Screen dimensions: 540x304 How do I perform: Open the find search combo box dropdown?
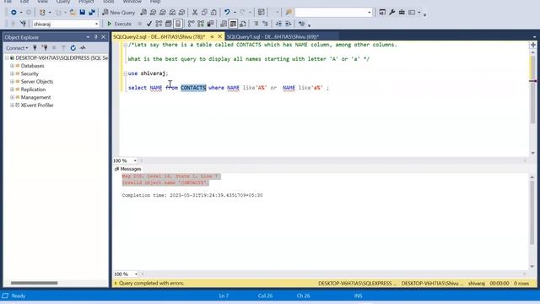pos(370,13)
